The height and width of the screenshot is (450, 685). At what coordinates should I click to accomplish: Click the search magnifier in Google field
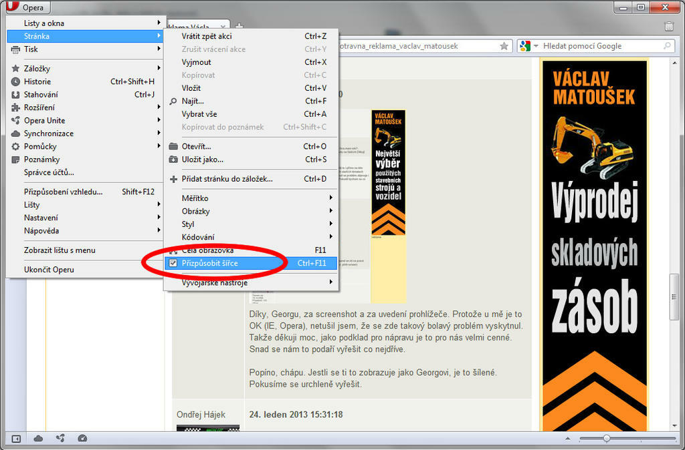pos(667,46)
